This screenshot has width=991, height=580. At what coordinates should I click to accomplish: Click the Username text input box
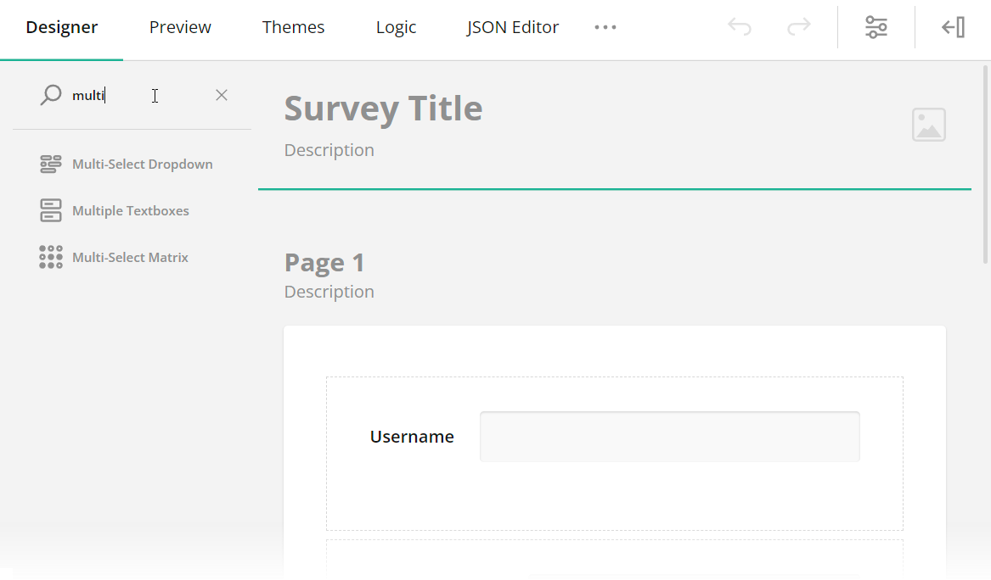click(669, 436)
